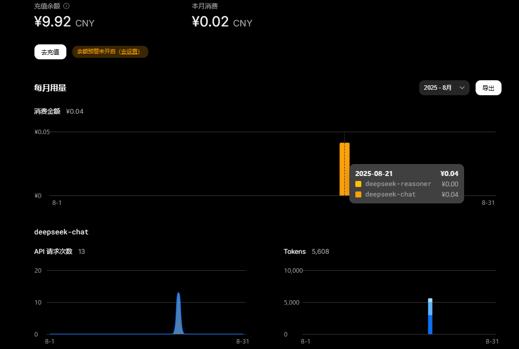Click the Tokens total 5,608
This screenshot has width=519, height=349.
(320, 251)
